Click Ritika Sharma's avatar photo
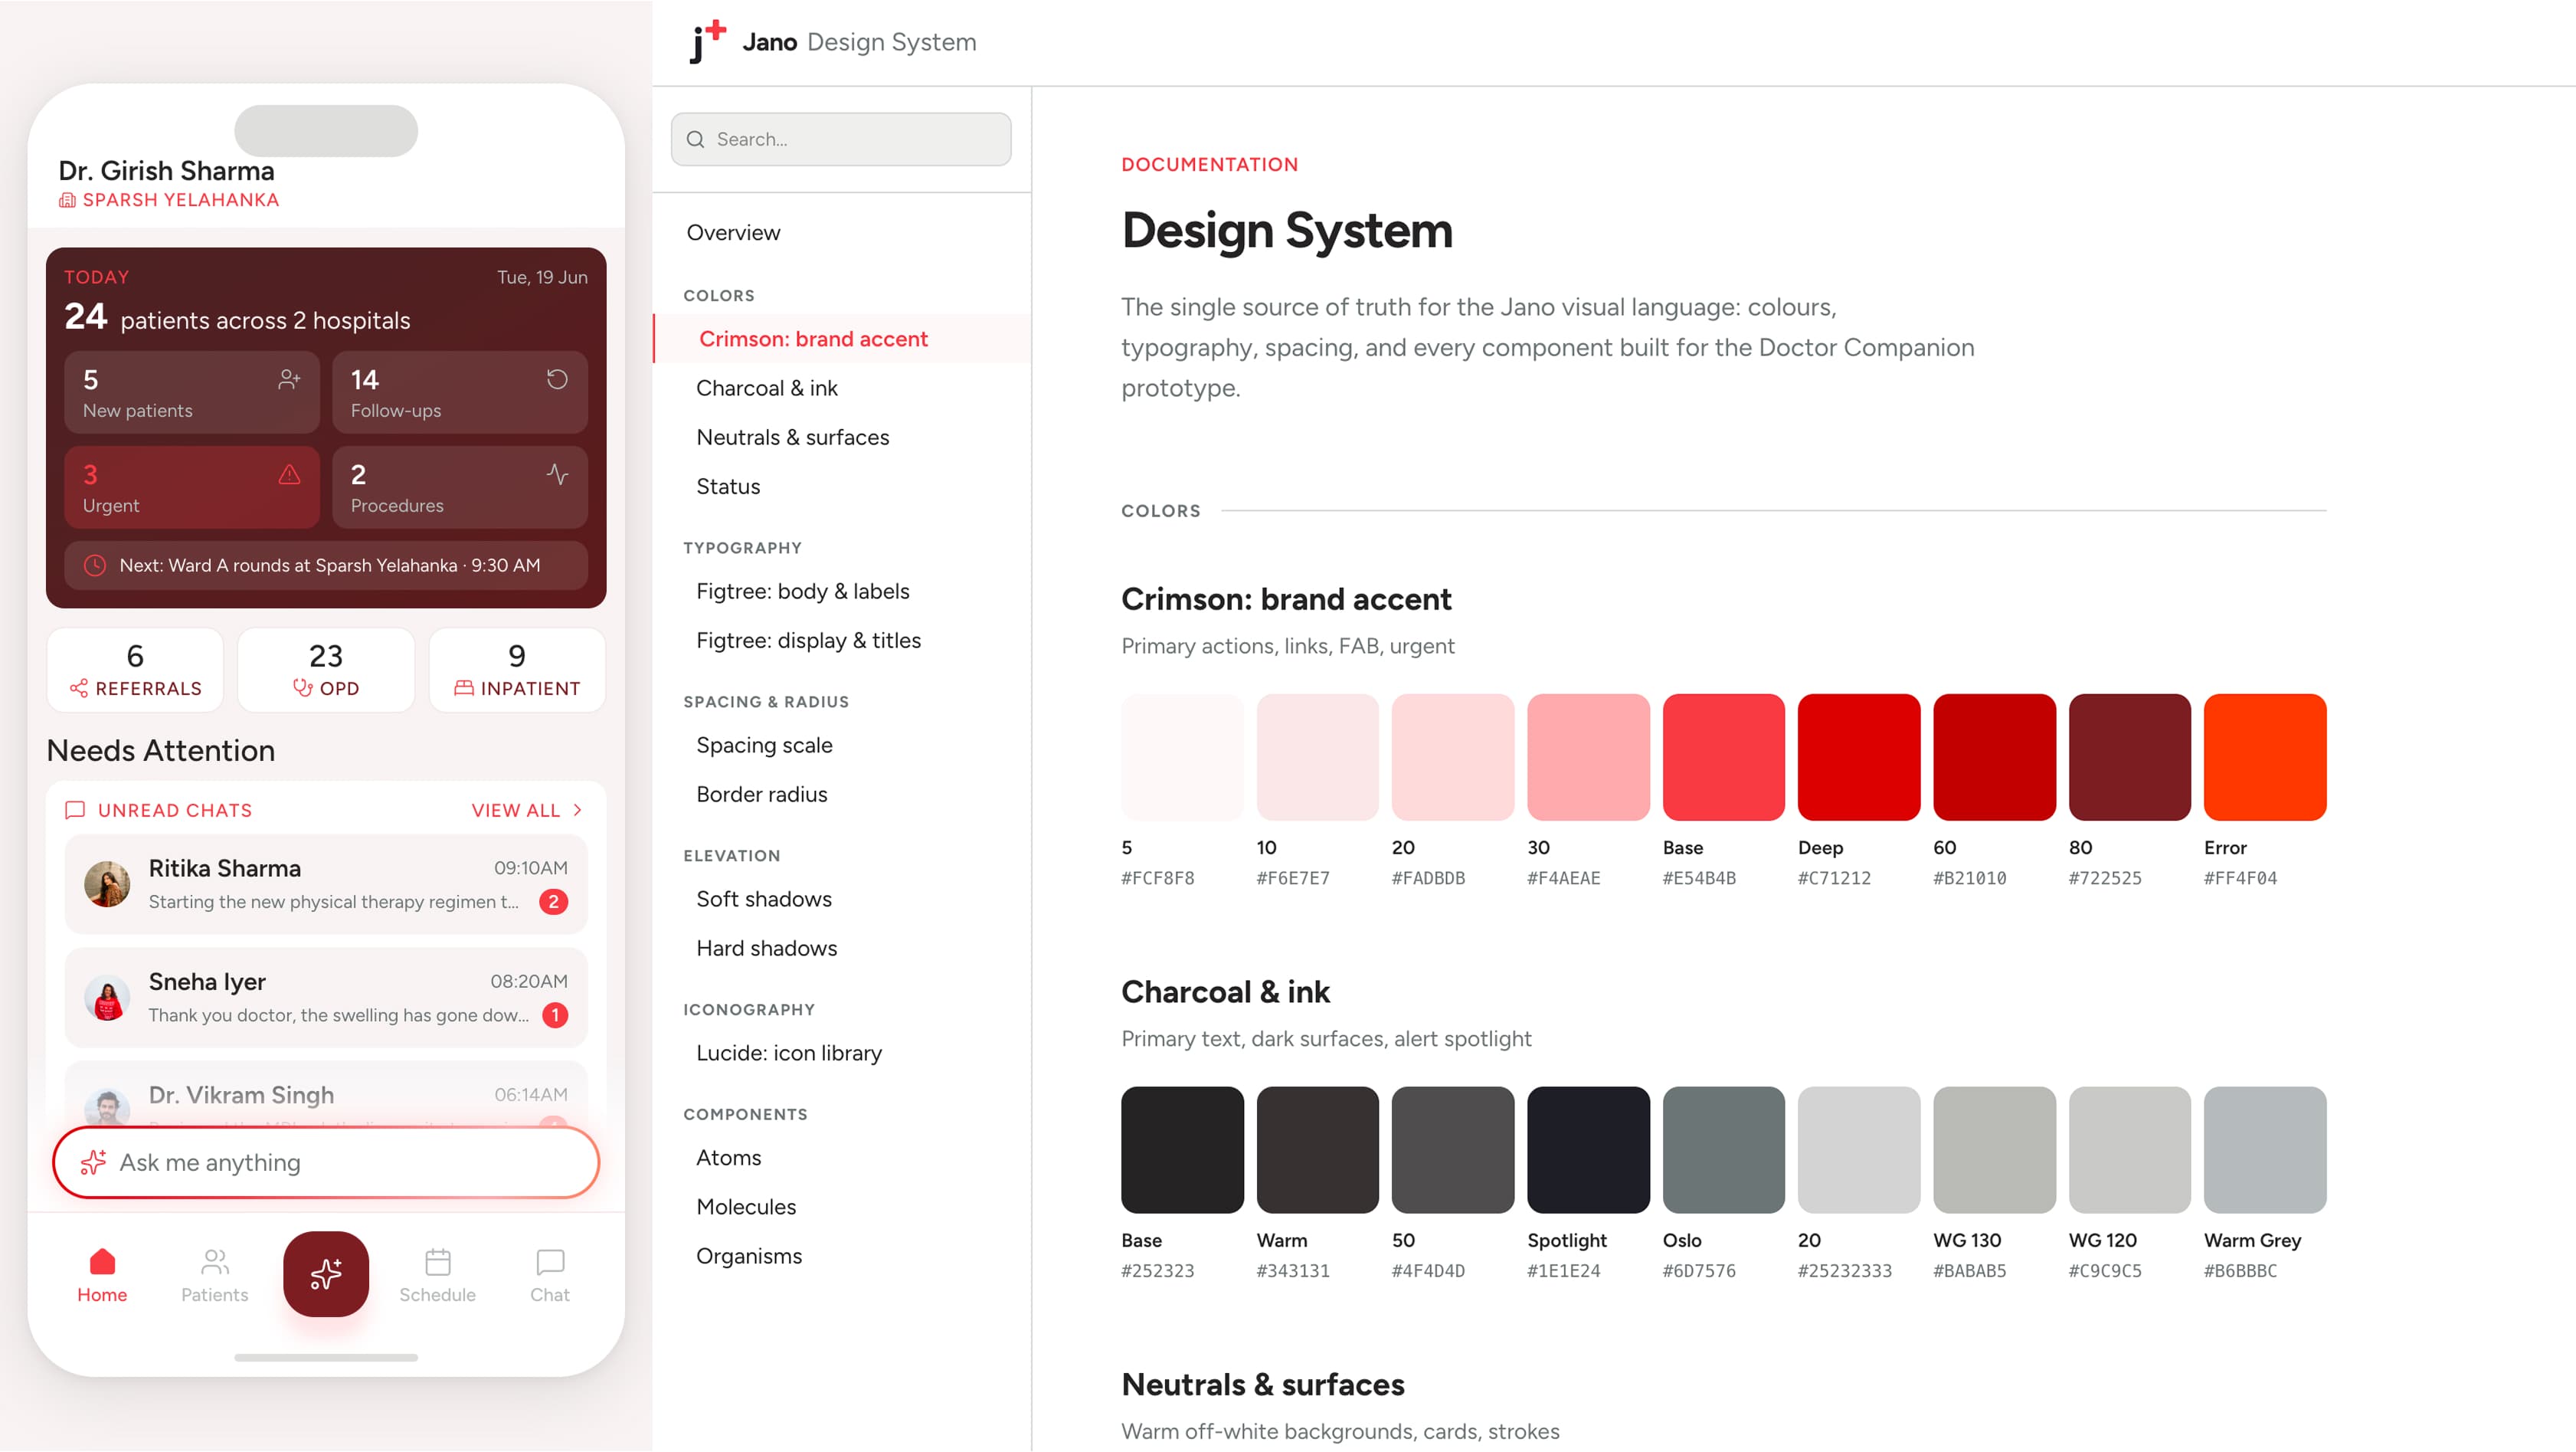 [107, 884]
